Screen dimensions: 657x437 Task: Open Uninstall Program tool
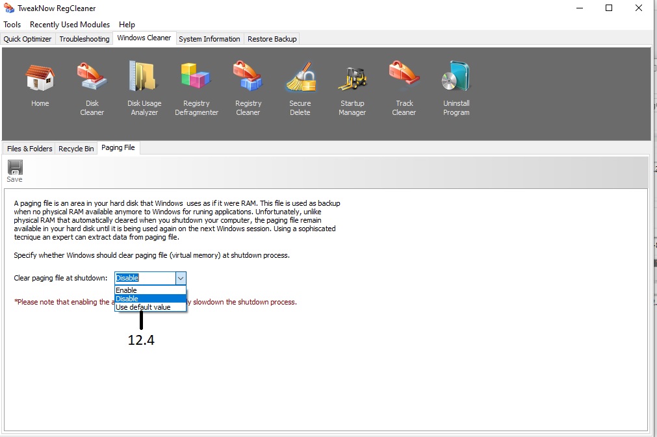[456, 77]
